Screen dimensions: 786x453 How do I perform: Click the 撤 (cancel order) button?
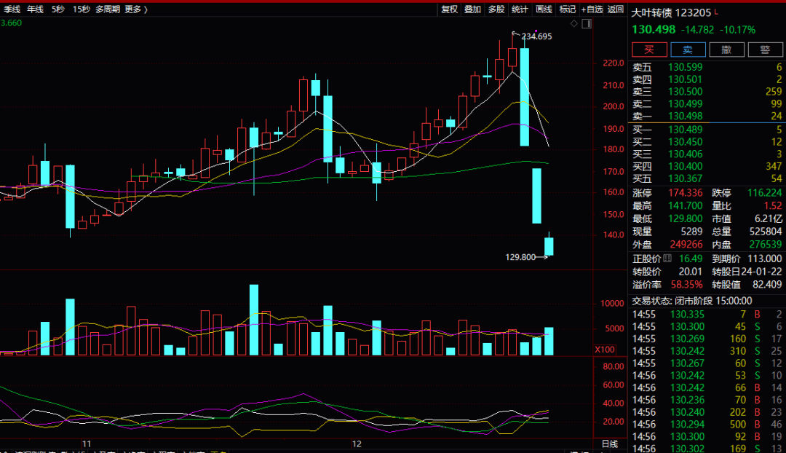click(726, 50)
